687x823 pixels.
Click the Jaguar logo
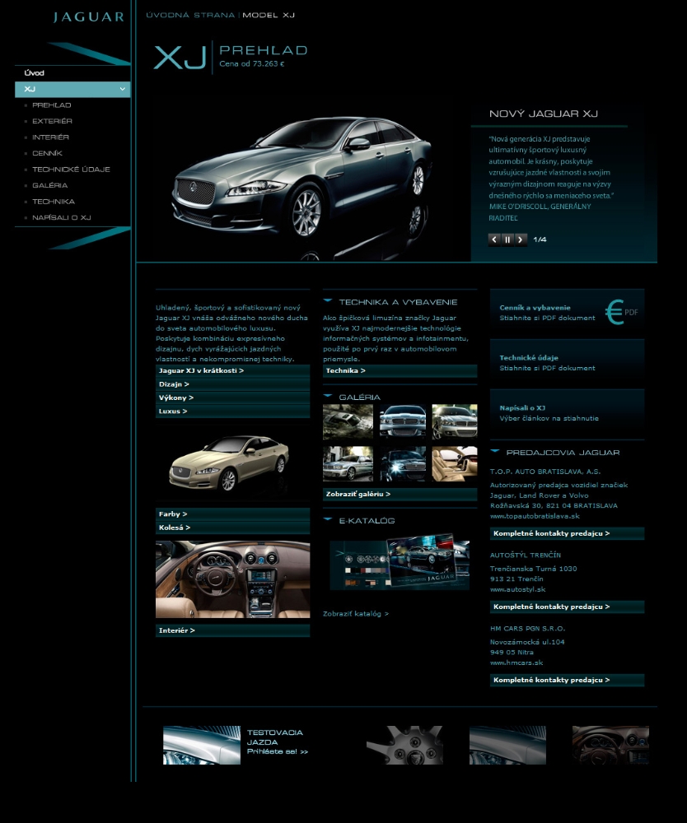click(x=89, y=16)
